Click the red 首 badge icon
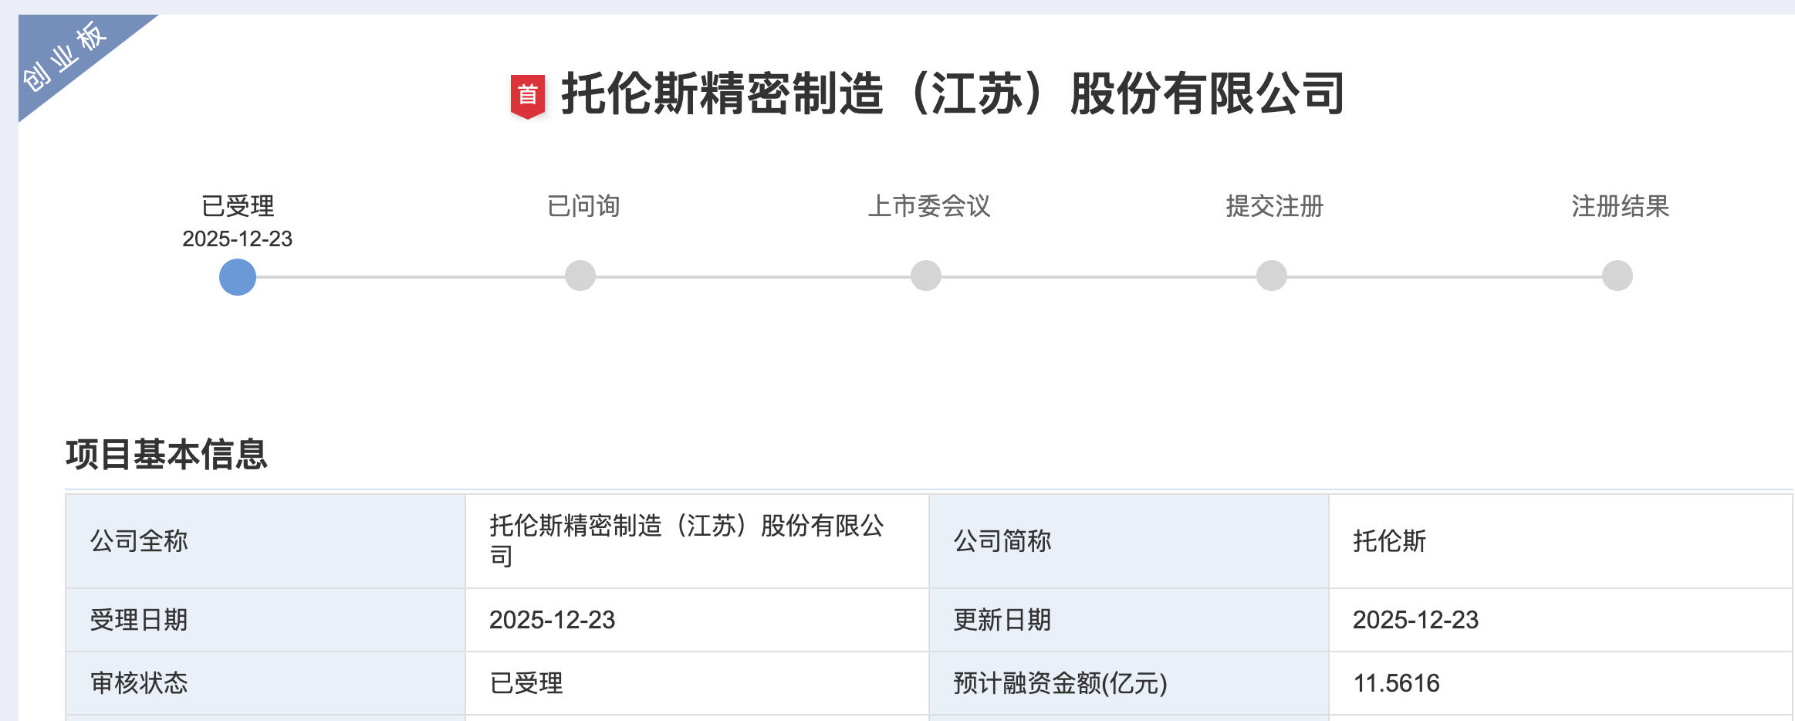The height and width of the screenshot is (721, 1795). click(528, 96)
